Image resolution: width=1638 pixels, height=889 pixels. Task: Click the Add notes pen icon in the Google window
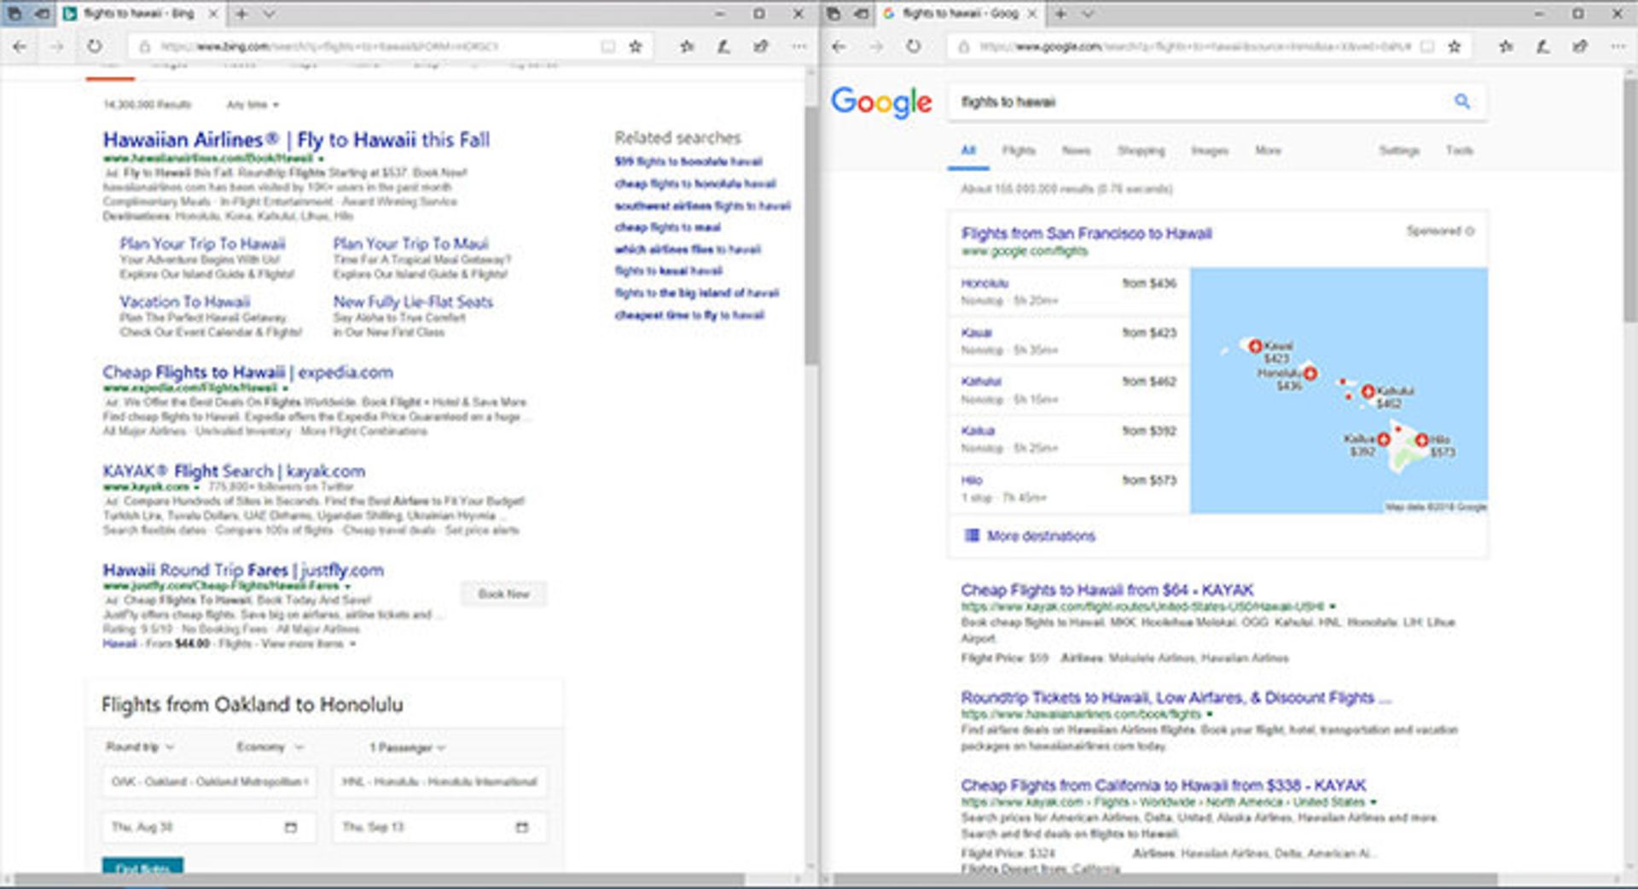click(x=1542, y=46)
